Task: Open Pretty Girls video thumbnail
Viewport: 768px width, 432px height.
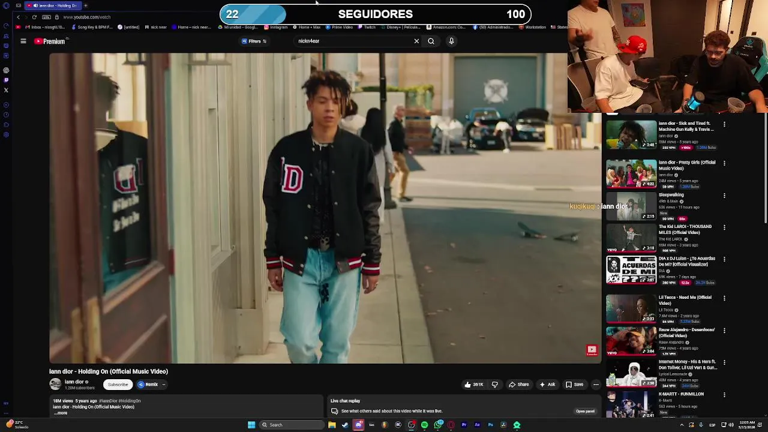Action: [631, 173]
